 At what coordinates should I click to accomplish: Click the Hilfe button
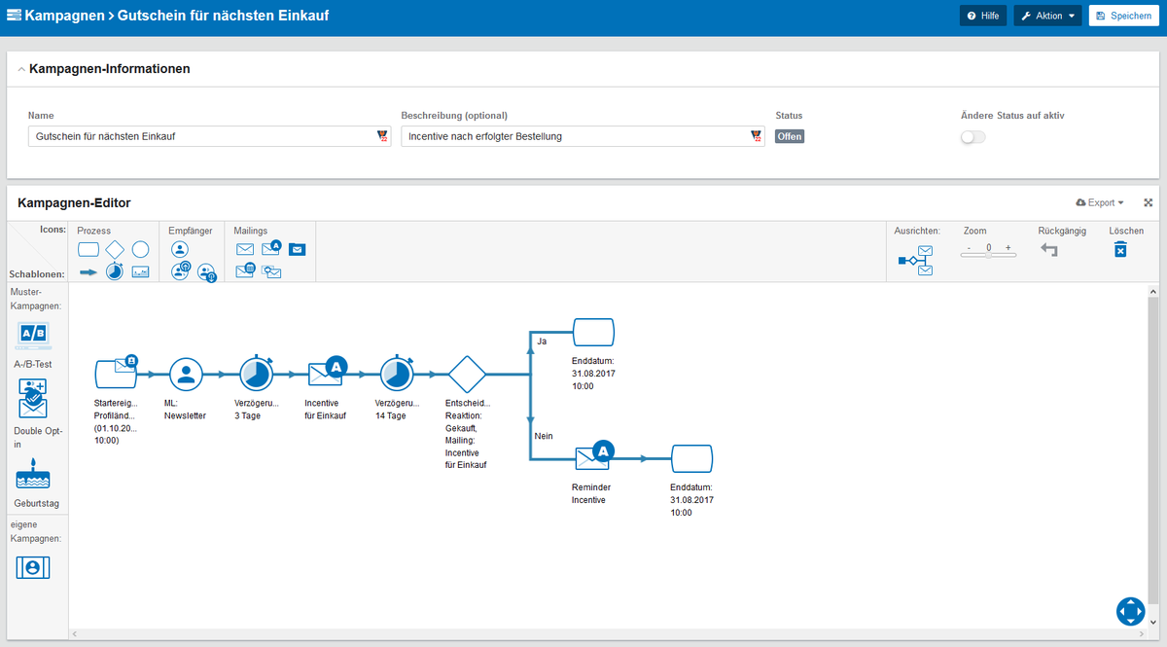[983, 16]
